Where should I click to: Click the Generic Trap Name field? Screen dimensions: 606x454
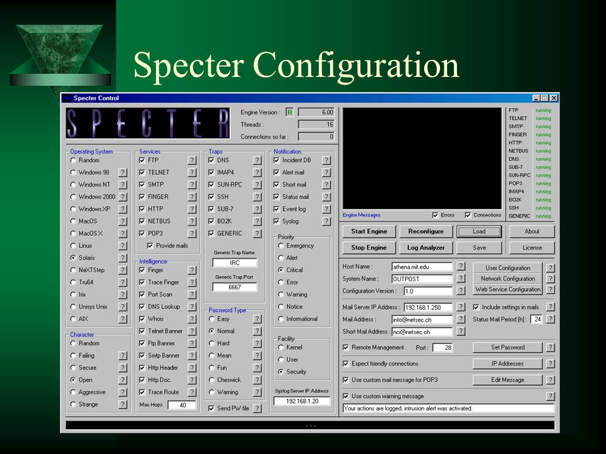235,263
